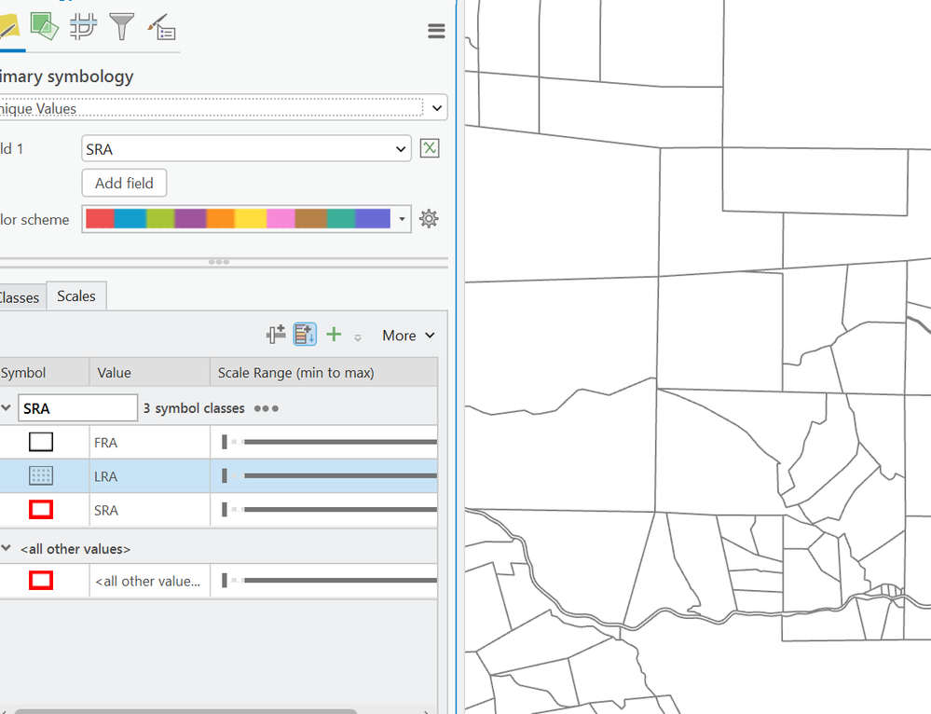The height and width of the screenshot is (714, 931).
Task: Switch to the Scales tab
Action: (x=75, y=295)
